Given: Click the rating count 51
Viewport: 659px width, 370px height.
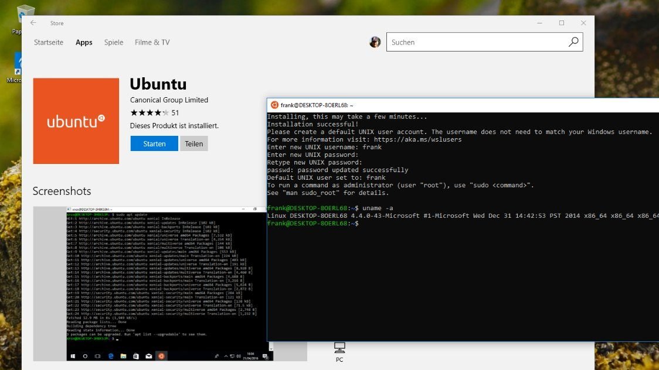Looking at the screenshot, I should tap(175, 113).
